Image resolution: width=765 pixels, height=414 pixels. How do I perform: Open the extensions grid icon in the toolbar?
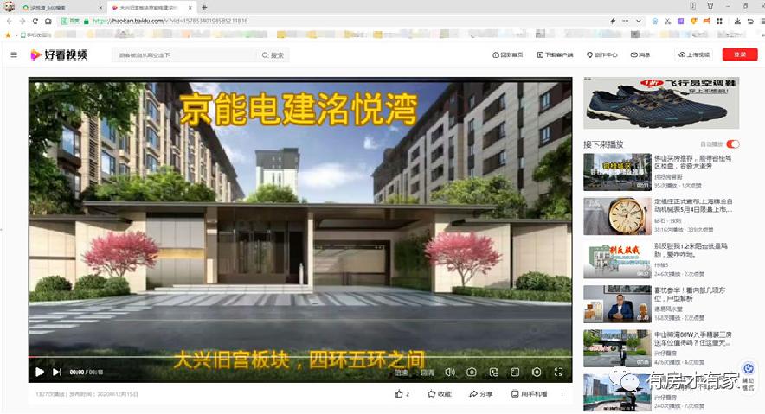coord(719,22)
